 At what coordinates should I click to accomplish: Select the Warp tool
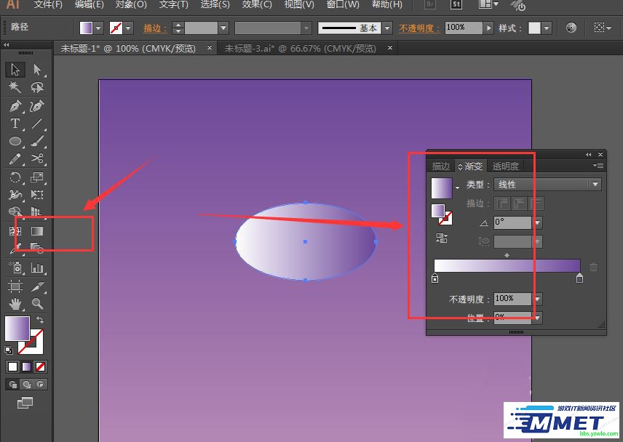15,194
